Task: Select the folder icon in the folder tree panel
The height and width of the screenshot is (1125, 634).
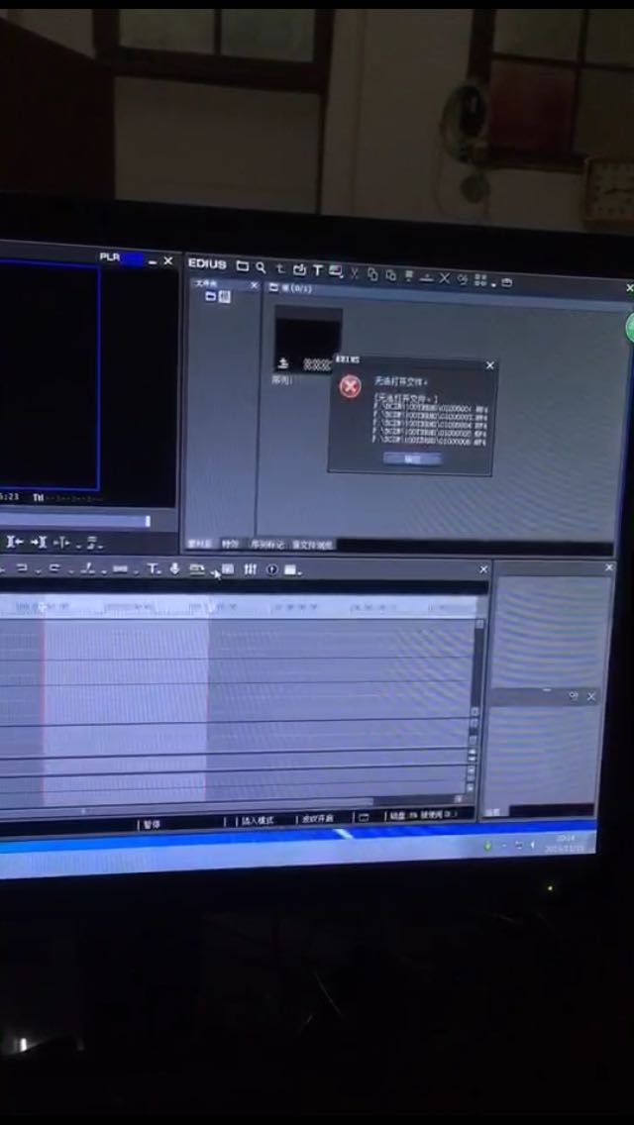Action: point(211,296)
